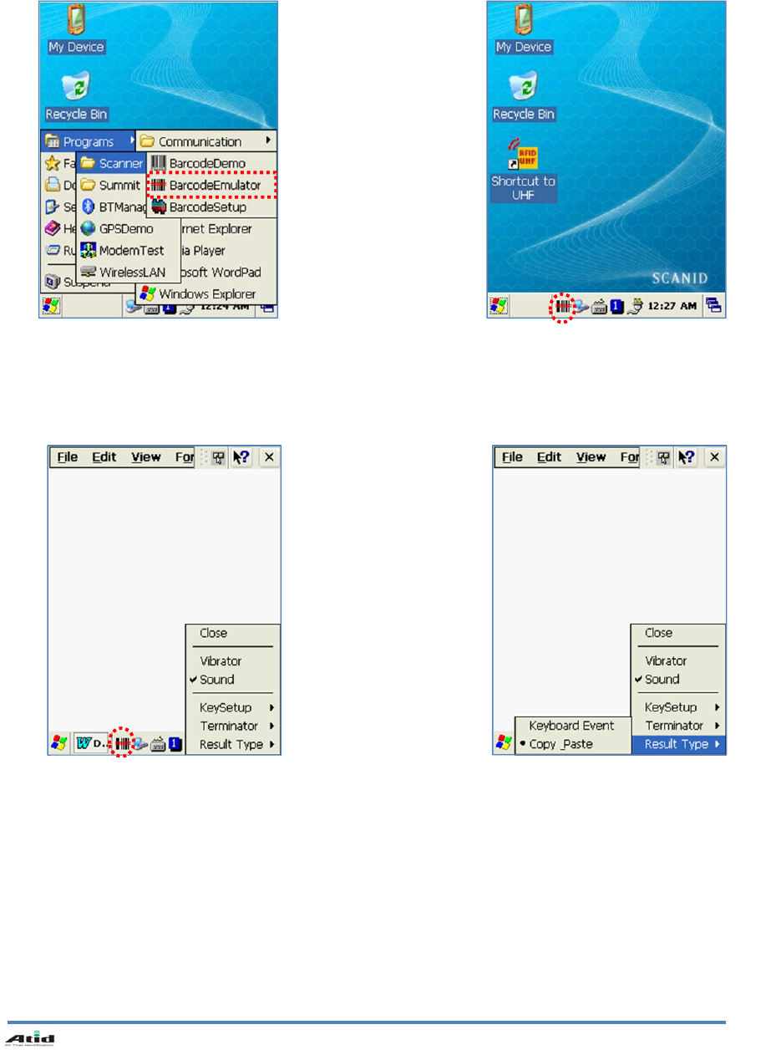Select Keyboard Event result type
This screenshot has height=1050, width=781.
pyautogui.click(x=572, y=726)
